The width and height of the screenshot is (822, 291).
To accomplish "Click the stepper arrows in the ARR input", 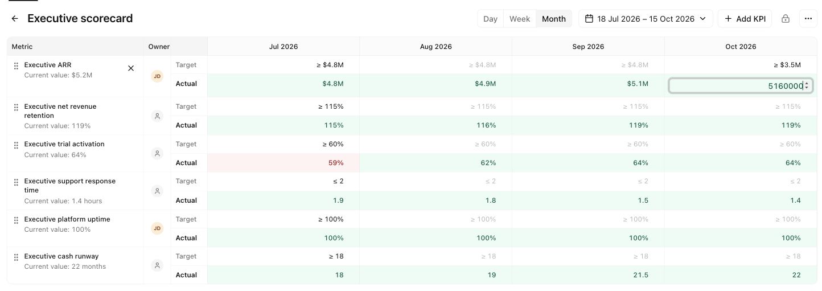I will [807, 86].
